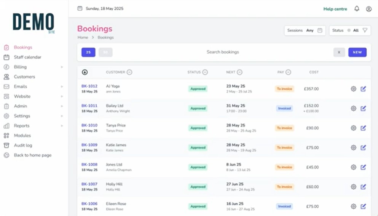Image resolution: width=378 pixels, height=216 pixels.
Task: Expand the Settings submenu arrow
Action: tap(62, 116)
